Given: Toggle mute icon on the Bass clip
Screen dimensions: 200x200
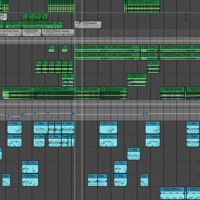Looking at the screenshot, I should pos(166,189).
